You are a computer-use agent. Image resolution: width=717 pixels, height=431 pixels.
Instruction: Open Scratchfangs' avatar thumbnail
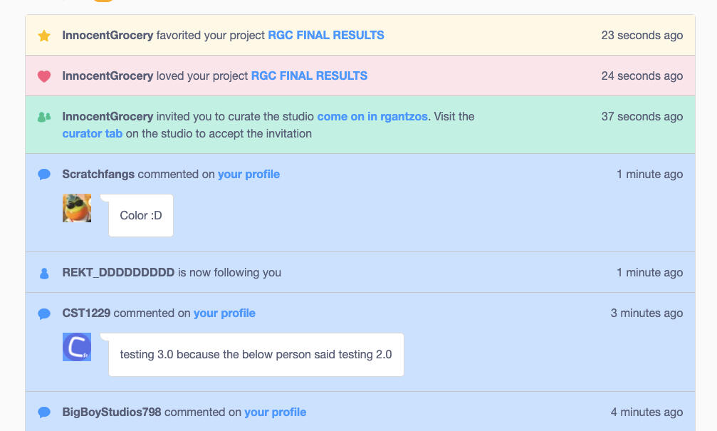pyautogui.click(x=77, y=208)
